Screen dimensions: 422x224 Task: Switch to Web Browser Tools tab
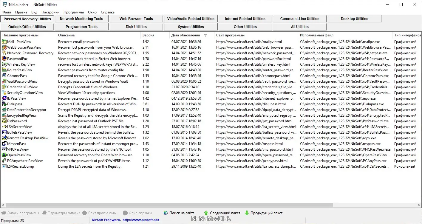136,19
